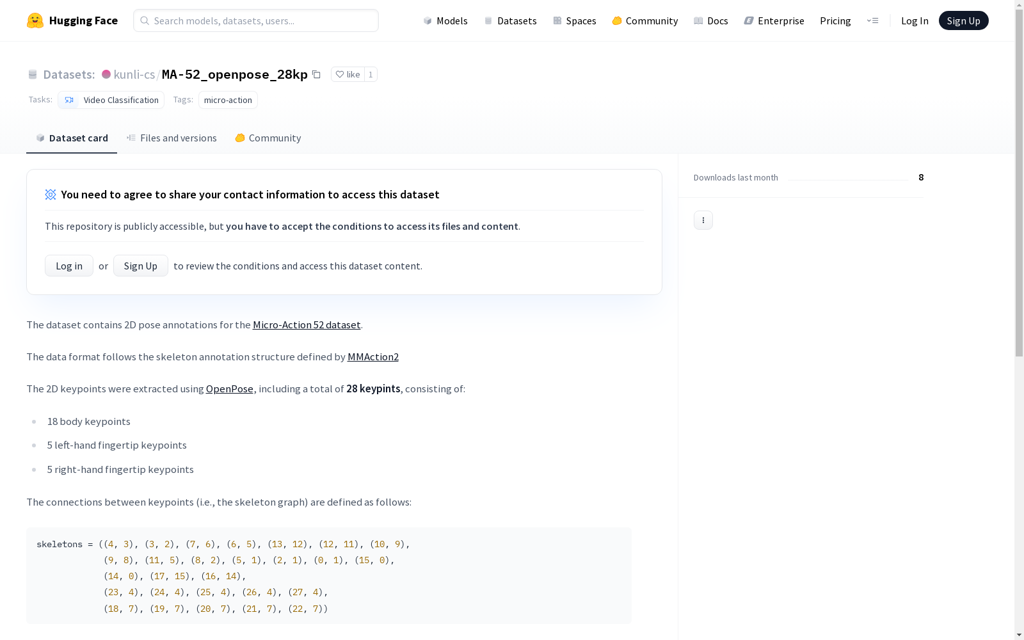Click the Video Classification task icon
Image resolution: width=1024 pixels, height=640 pixels.
point(69,100)
